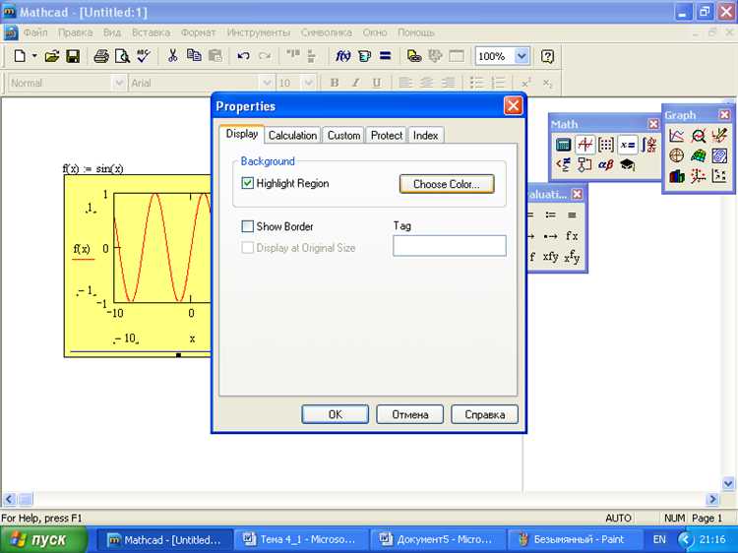Click the Undo arrow icon
This screenshot has height=553, width=738.
pyautogui.click(x=243, y=56)
